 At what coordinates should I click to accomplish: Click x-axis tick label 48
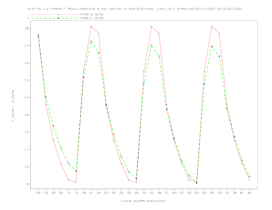click(159, 193)
